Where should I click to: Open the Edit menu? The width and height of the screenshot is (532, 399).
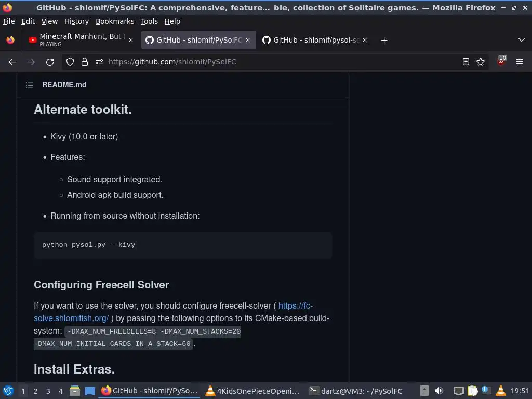click(x=28, y=21)
